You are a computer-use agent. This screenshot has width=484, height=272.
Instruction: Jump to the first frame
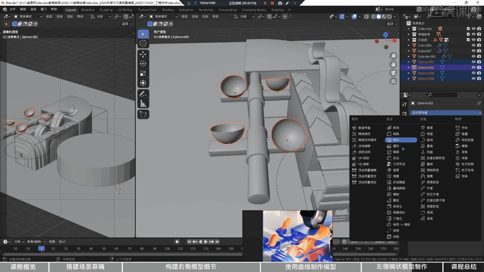[189, 242]
